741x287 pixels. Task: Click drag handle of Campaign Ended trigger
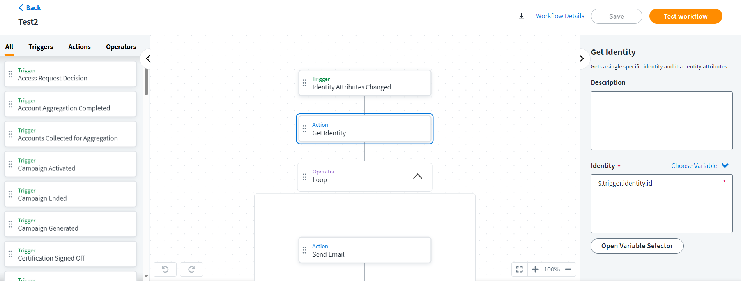pyautogui.click(x=10, y=194)
